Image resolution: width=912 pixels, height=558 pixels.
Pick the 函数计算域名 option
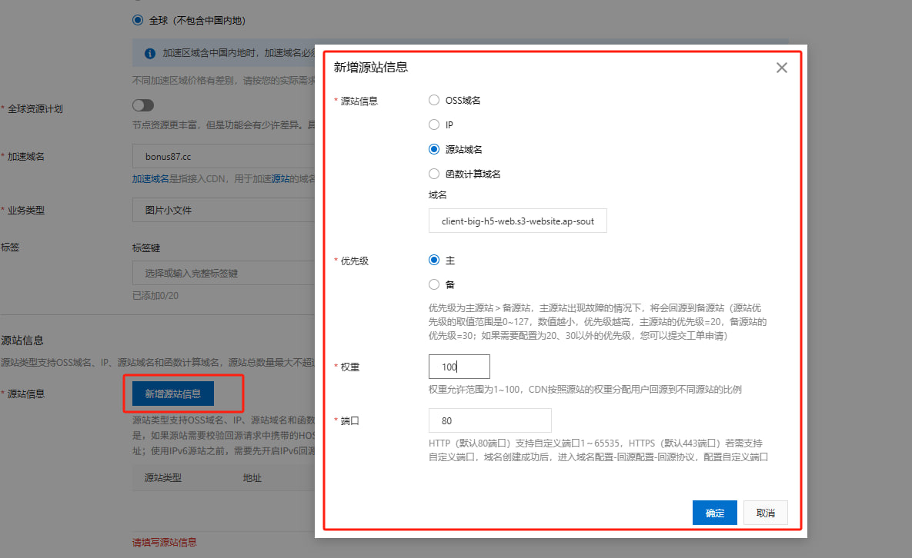coord(434,174)
